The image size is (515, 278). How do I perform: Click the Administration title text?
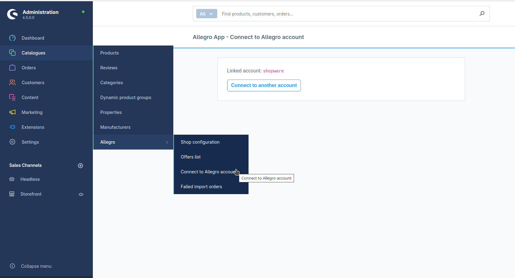(x=41, y=12)
